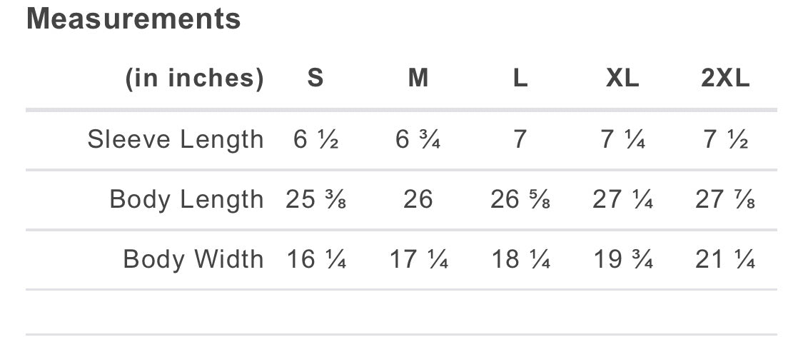Click body width 19 ¾ for size XL
Screen dimensions: 803x357
click(622, 259)
